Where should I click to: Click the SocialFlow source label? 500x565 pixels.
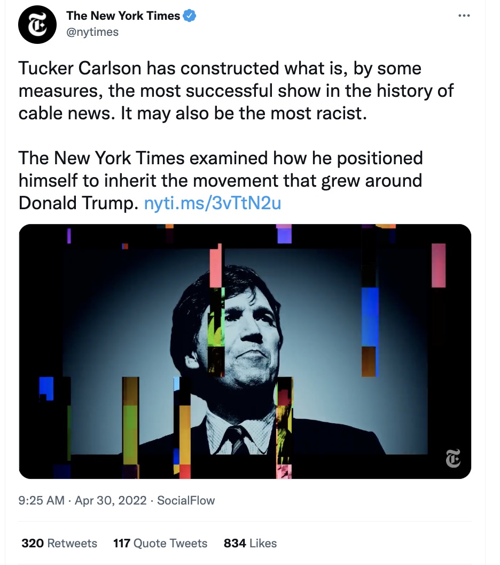point(186,501)
